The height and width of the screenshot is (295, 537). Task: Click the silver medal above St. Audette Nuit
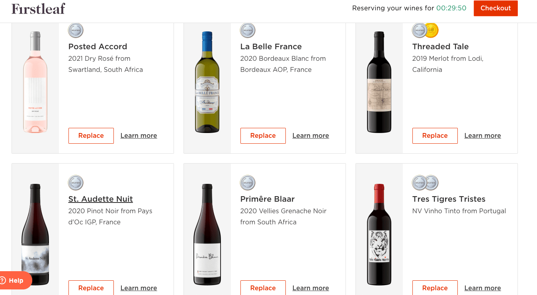coord(76,183)
